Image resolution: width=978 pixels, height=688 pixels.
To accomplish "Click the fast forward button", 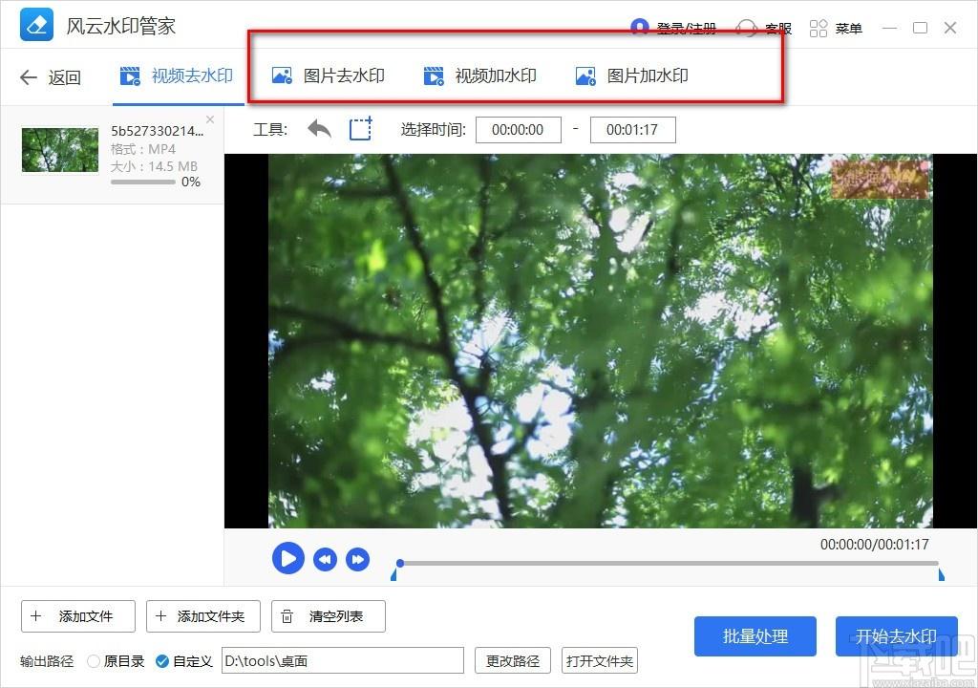I will click(357, 559).
